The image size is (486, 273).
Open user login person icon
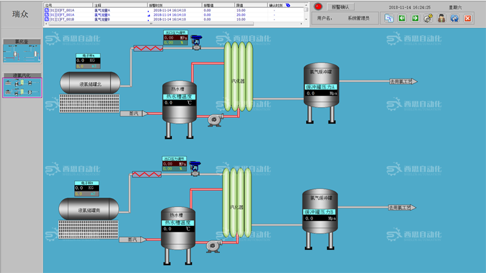[x=442, y=18]
